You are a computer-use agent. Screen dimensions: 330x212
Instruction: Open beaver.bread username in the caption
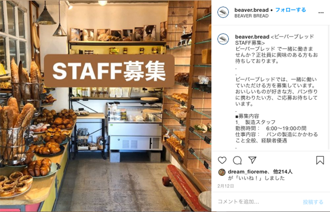tap(252, 37)
